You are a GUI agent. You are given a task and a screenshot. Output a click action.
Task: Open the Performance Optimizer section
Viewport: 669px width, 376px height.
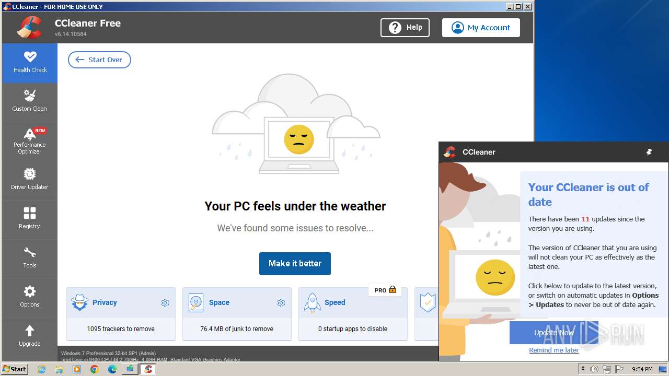coord(30,141)
